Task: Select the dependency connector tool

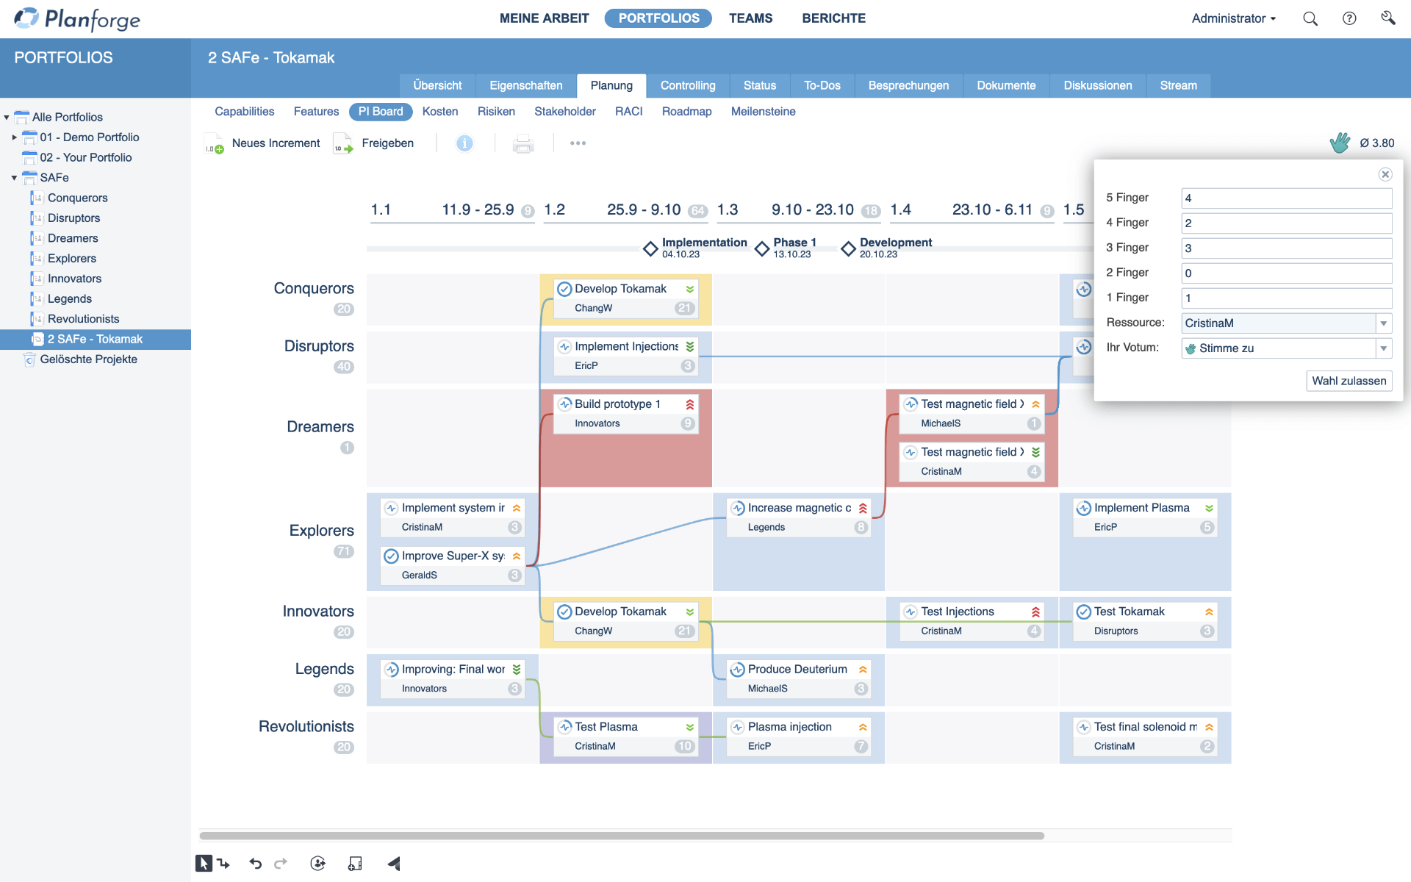Action: pos(223,864)
